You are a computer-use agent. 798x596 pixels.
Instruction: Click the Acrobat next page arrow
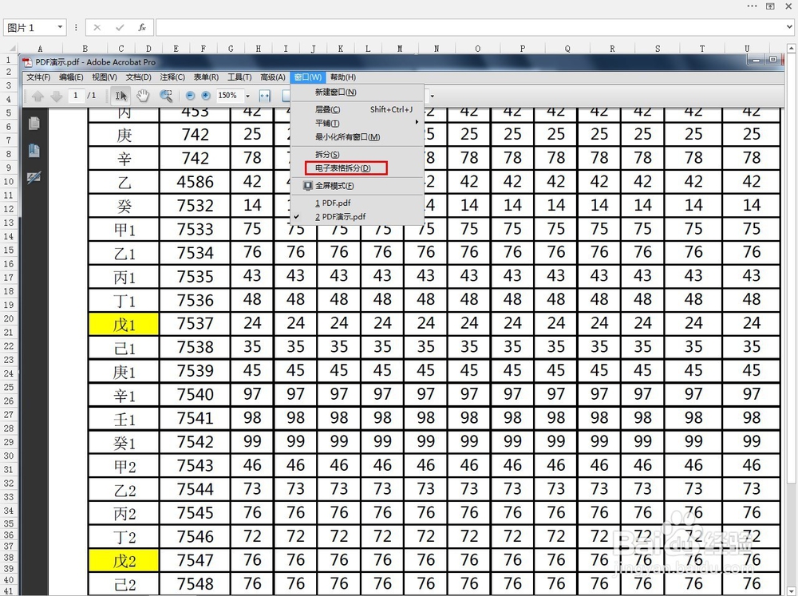coord(56,96)
